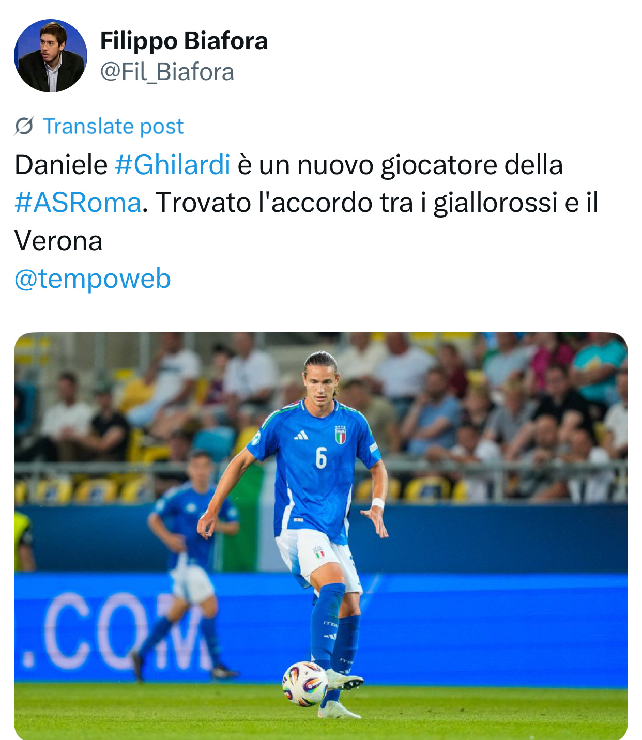
Task: Click the number 6 on the jersey
Action: [x=321, y=458]
